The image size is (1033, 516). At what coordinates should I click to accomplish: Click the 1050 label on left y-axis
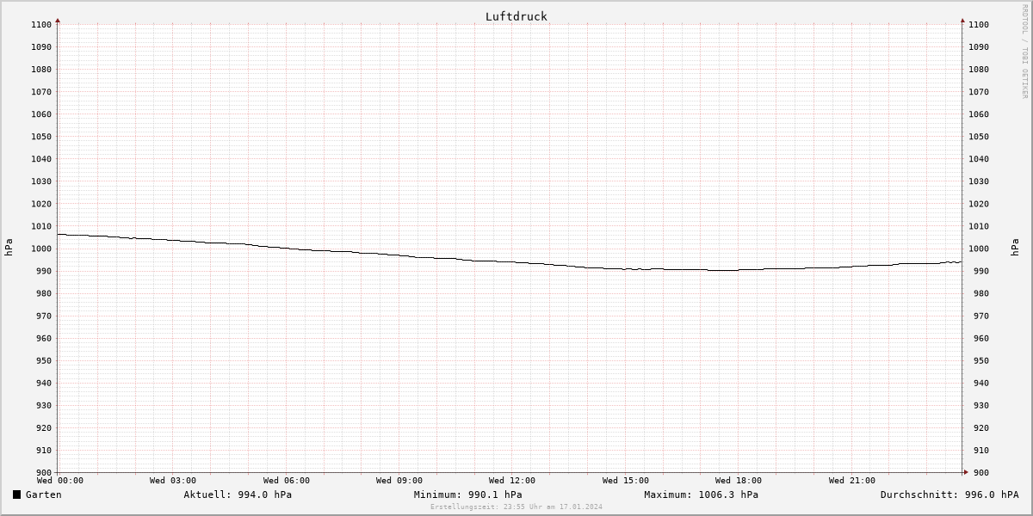42,137
